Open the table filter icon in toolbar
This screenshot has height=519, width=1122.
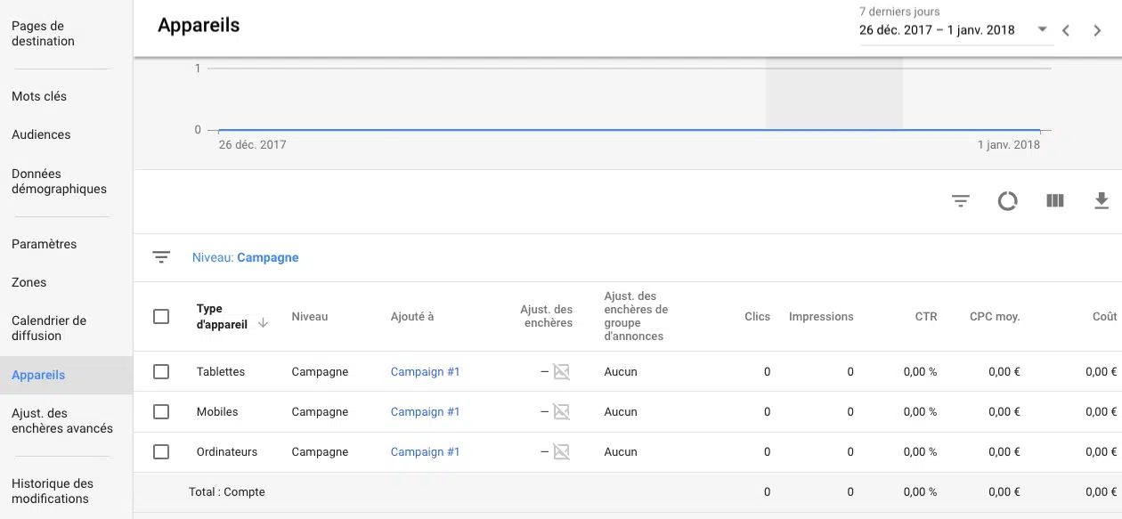point(960,201)
